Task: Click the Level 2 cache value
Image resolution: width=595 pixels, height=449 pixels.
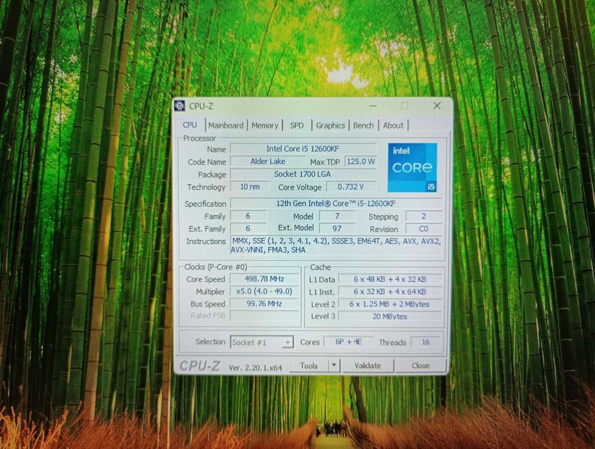Action: pyautogui.click(x=390, y=304)
